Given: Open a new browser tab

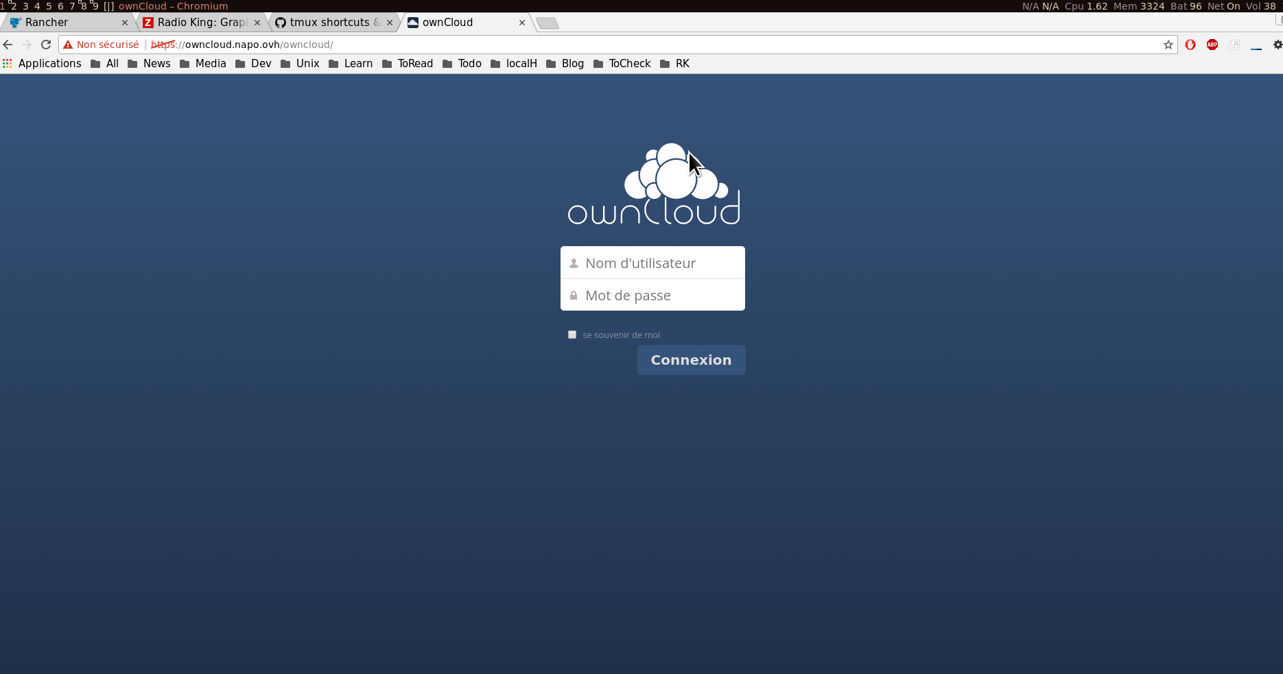Looking at the screenshot, I should coord(547,23).
